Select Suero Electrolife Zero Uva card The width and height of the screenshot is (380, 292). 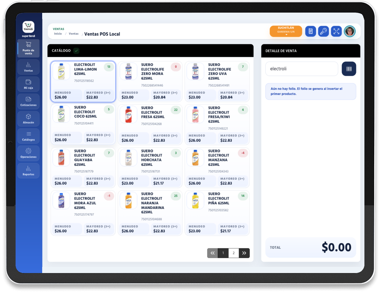pyautogui.click(x=217, y=82)
